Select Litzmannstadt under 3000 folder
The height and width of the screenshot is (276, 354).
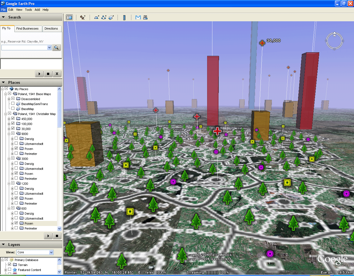[34, 169]
